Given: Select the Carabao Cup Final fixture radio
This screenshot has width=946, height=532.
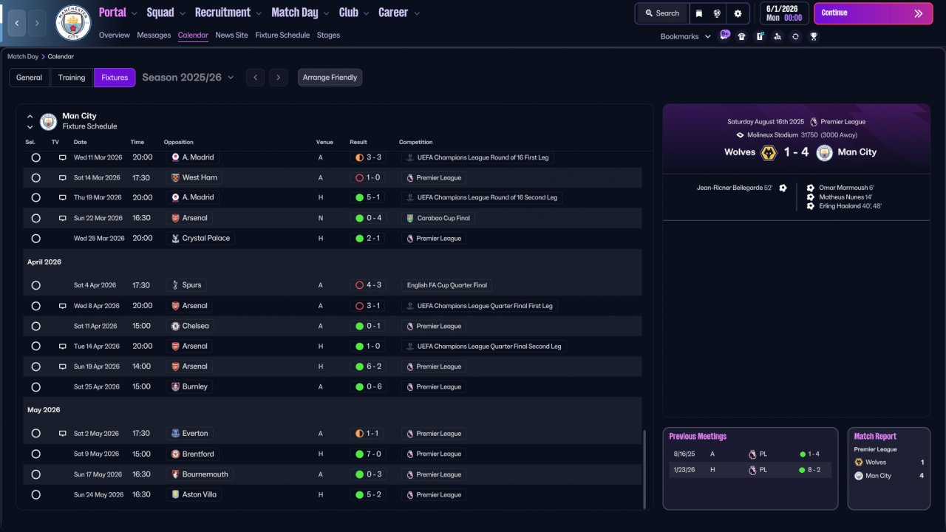Looking at the screenshot, I should click(x=35, y=218).
